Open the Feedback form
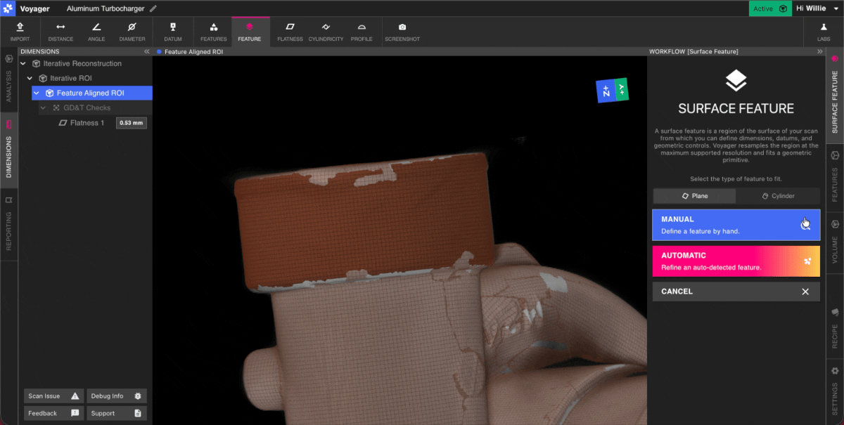Image resolution: width=844 pixels, height=425 pixels. [54, 413]
